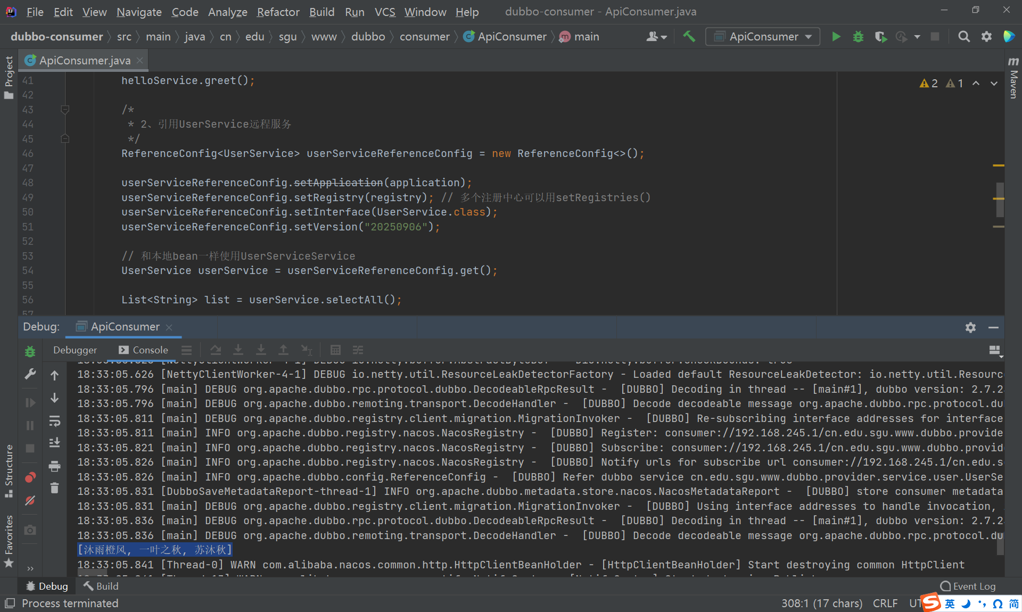Click ApiConsumer class breadcrumb
This screenshot has width=1022, height=612.
pos(505,37)
